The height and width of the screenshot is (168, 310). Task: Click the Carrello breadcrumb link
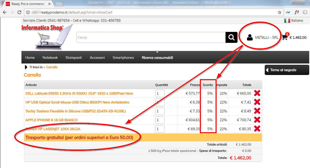(52, 67)
